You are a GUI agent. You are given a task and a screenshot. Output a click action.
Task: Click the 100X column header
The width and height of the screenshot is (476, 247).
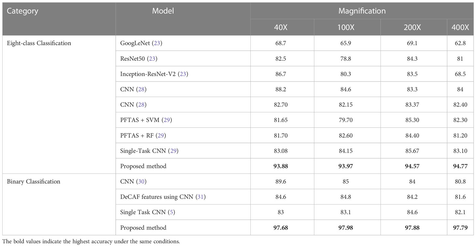point(346,27)
